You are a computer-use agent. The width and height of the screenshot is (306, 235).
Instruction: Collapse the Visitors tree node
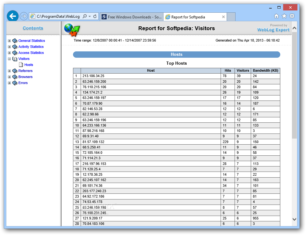[10, 59]
